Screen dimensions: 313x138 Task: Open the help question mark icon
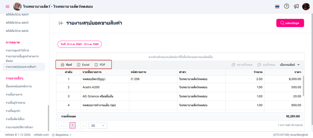coord(286,6)
